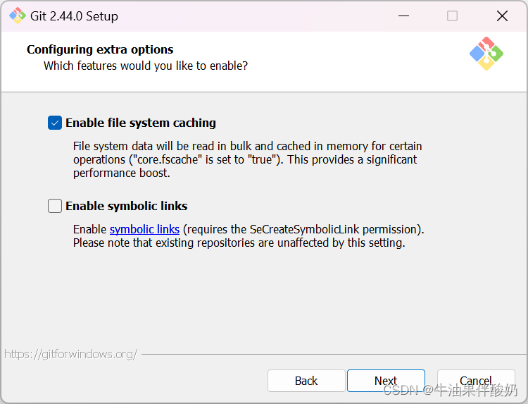Click the Git logo in the header
This screenshot has width=528, height=404.
[x=486, y=54]
